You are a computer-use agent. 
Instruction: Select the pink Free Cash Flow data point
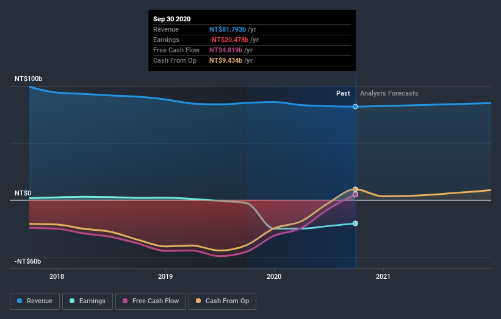tap(355, 194)
